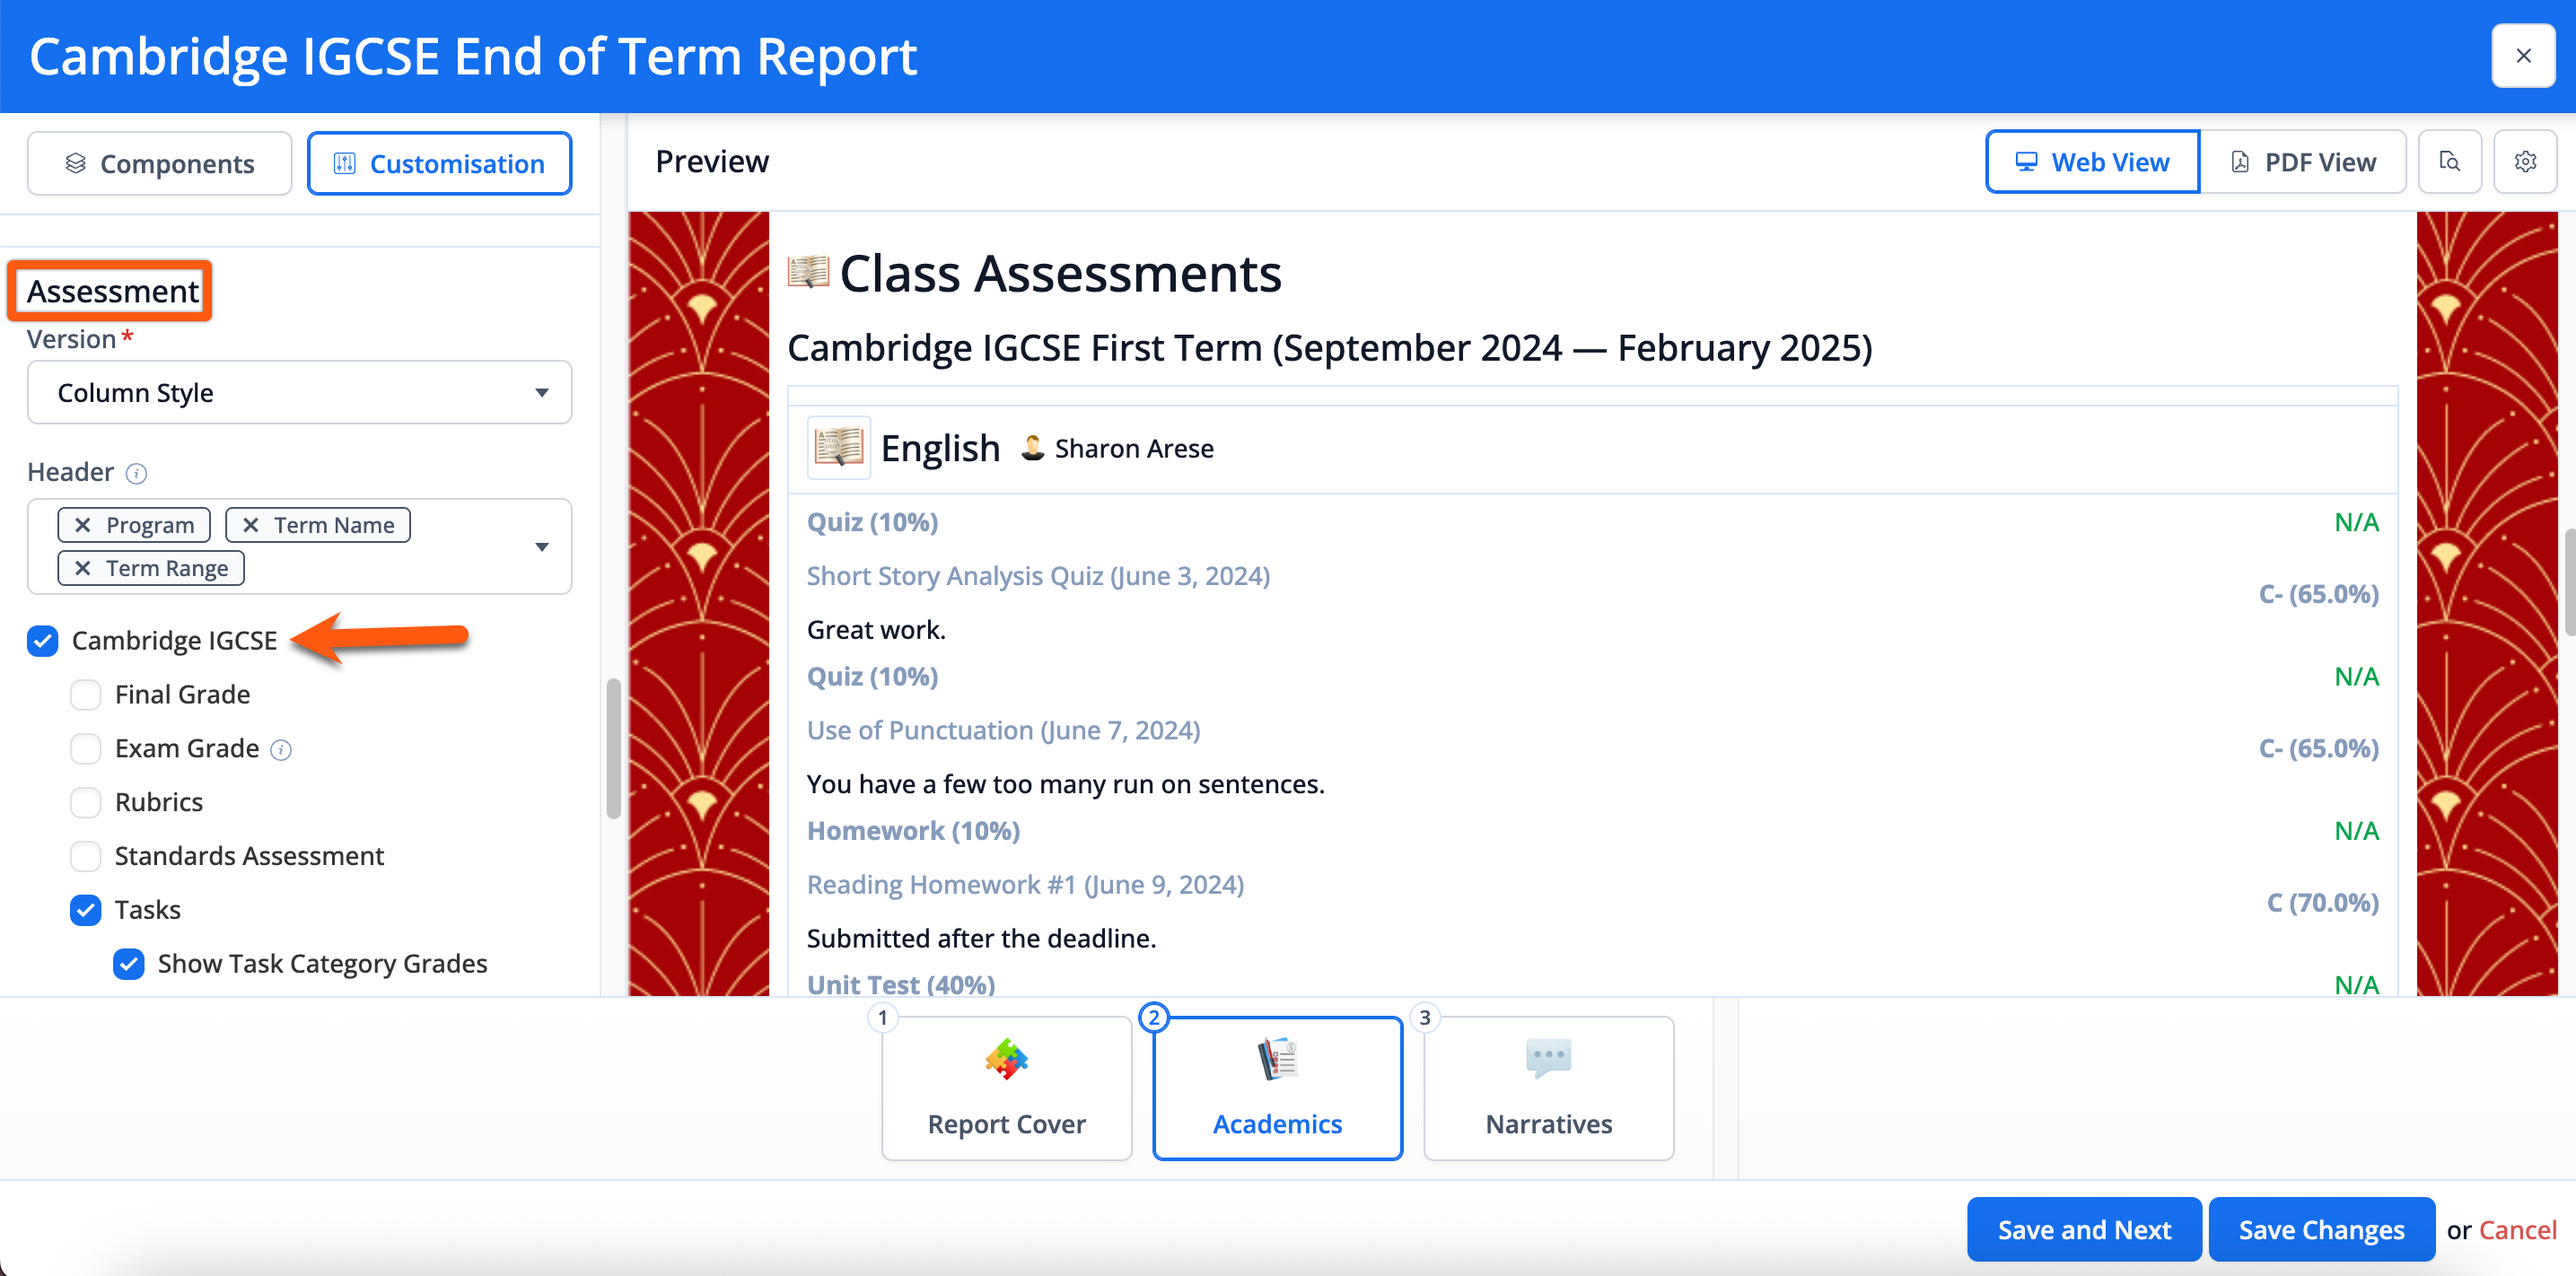
Task: Select the Report Cover step card
Action: coord(1005,1087)
